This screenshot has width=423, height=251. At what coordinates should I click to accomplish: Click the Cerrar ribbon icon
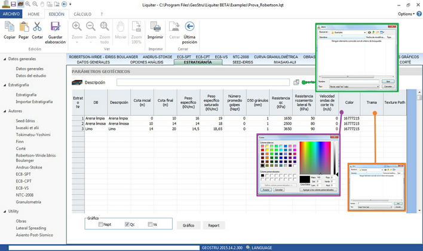pos(174,27)
